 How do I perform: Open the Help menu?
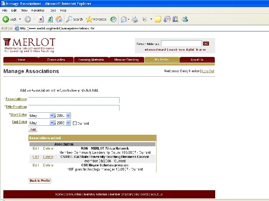click(x=63, y=10)
